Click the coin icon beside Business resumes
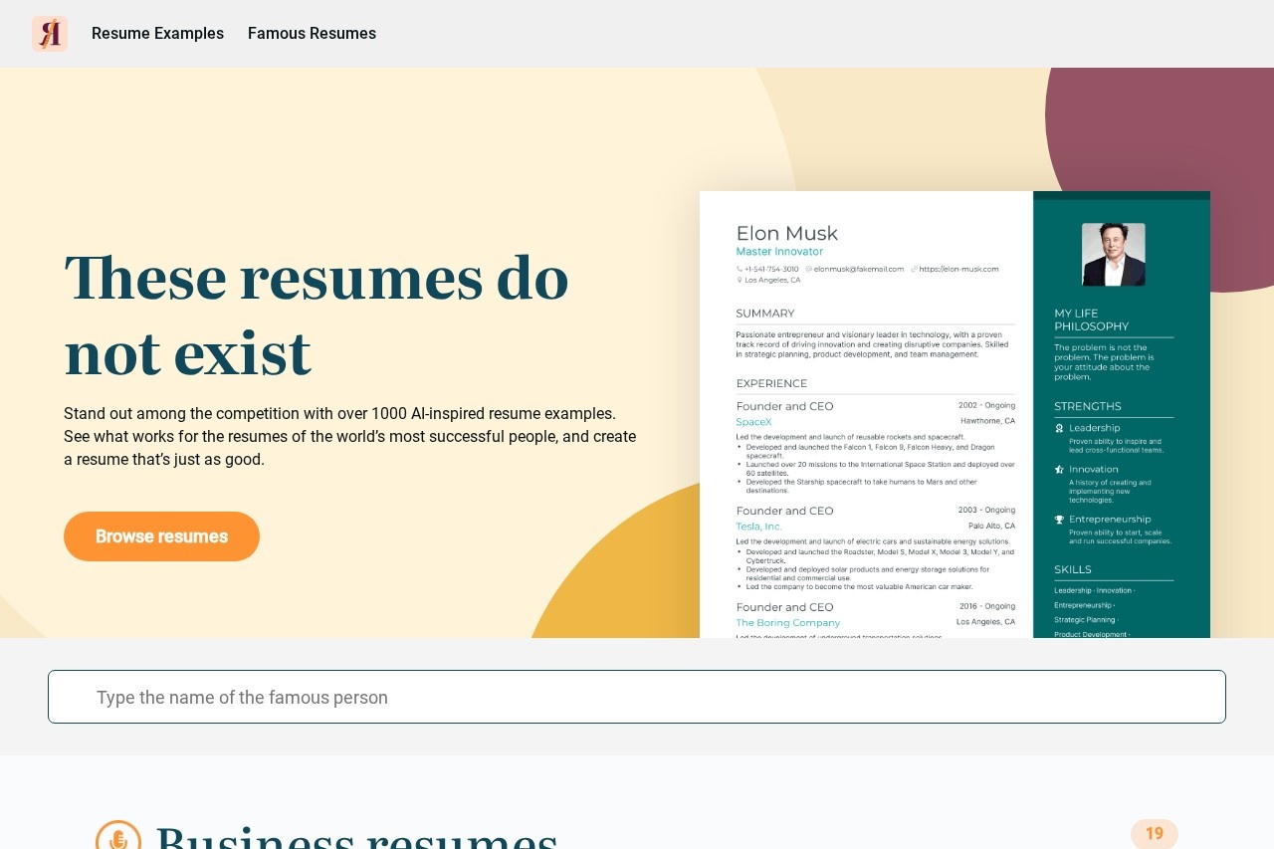Screen dimensions: 1274x849 [x=118, y=837]
